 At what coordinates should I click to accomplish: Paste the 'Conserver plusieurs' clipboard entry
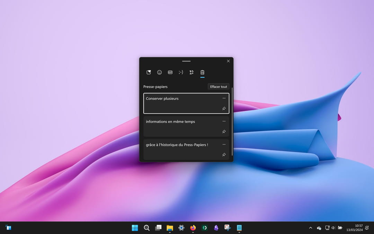[186, 103]
